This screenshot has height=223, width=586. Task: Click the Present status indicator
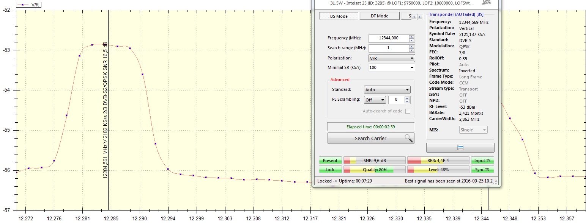point(330,161)
